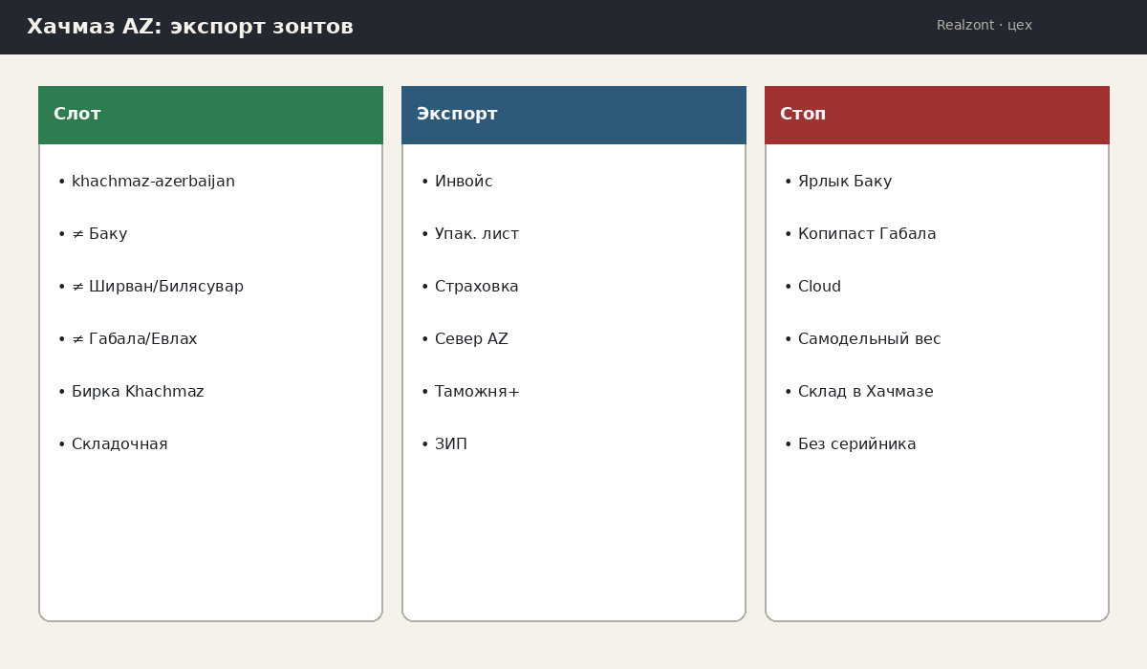Select the green "Слот" column header
The height and width of the screenshot is (669, 1147).
coord(210,115)
